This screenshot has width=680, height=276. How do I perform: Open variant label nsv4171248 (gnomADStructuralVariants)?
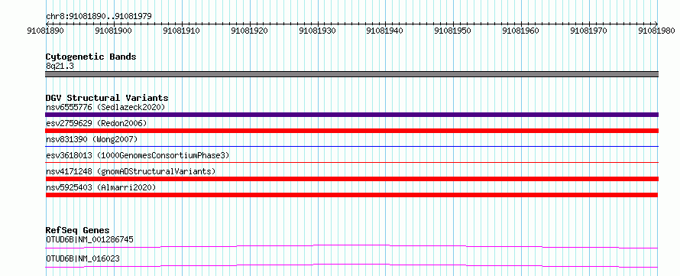(x=131, y=171)
